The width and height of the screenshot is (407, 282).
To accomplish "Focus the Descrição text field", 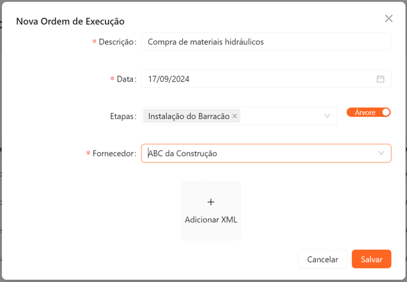I will click(266, 41).
